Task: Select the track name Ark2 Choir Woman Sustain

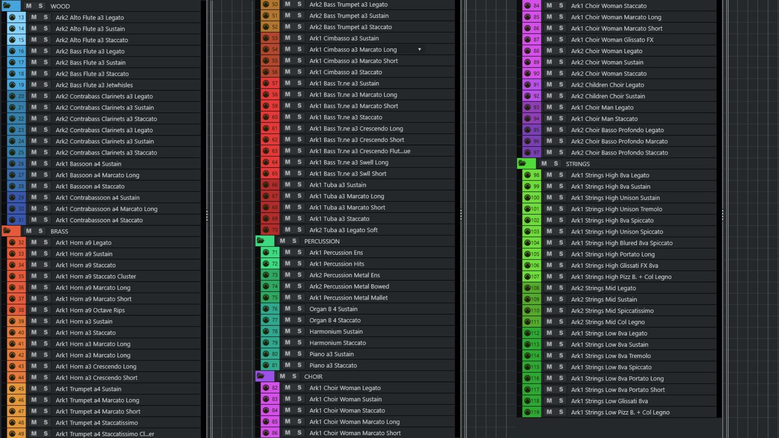Action: (607, 62)
